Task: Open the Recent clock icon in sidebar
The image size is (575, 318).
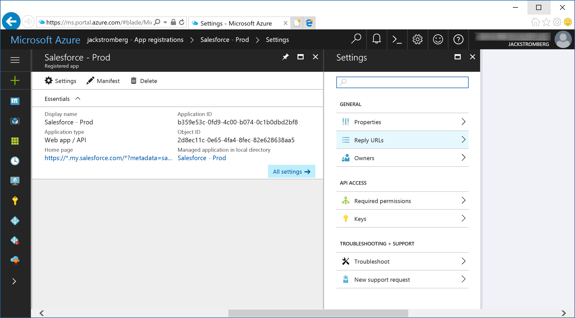Action: pos(15,161)
